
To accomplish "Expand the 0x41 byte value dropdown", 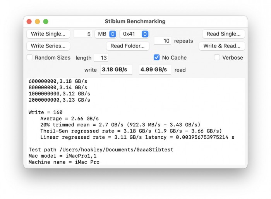I will tap(134, 34).
